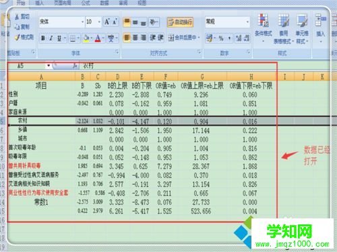337x252 pixels.
Task: Decrease font size with the small A
Action: pyautogui.click(x=115, y=22)
